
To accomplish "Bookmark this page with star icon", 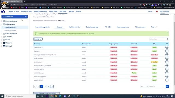I will (140, 5).
